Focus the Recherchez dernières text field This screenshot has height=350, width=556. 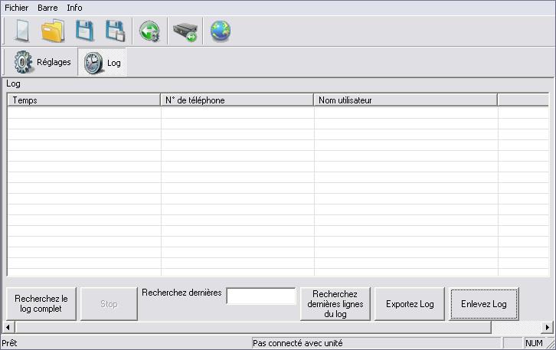coord(260,296)
